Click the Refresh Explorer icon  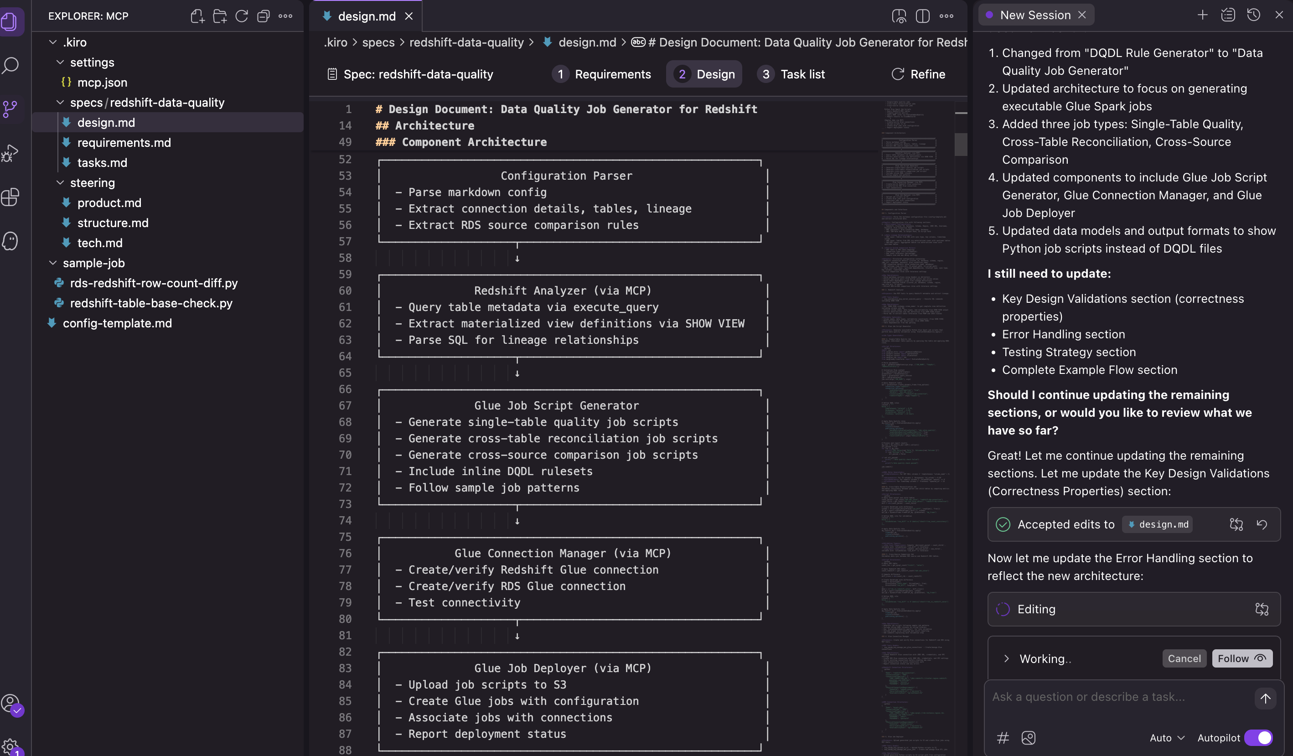[x=242, y=16]
